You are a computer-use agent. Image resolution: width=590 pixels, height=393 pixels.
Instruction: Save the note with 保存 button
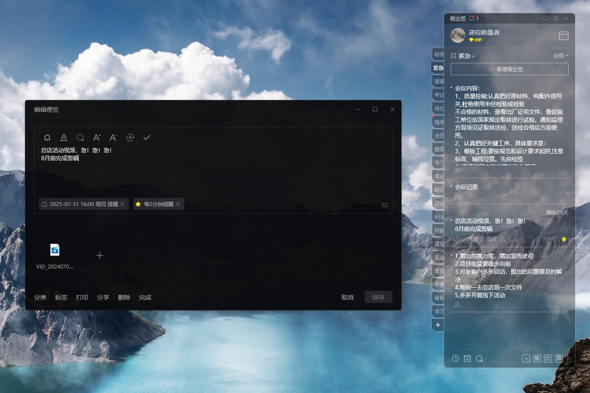tap(378, 297)
